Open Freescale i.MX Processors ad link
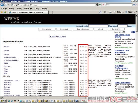 pyautogui.click(x=122, y=51)
